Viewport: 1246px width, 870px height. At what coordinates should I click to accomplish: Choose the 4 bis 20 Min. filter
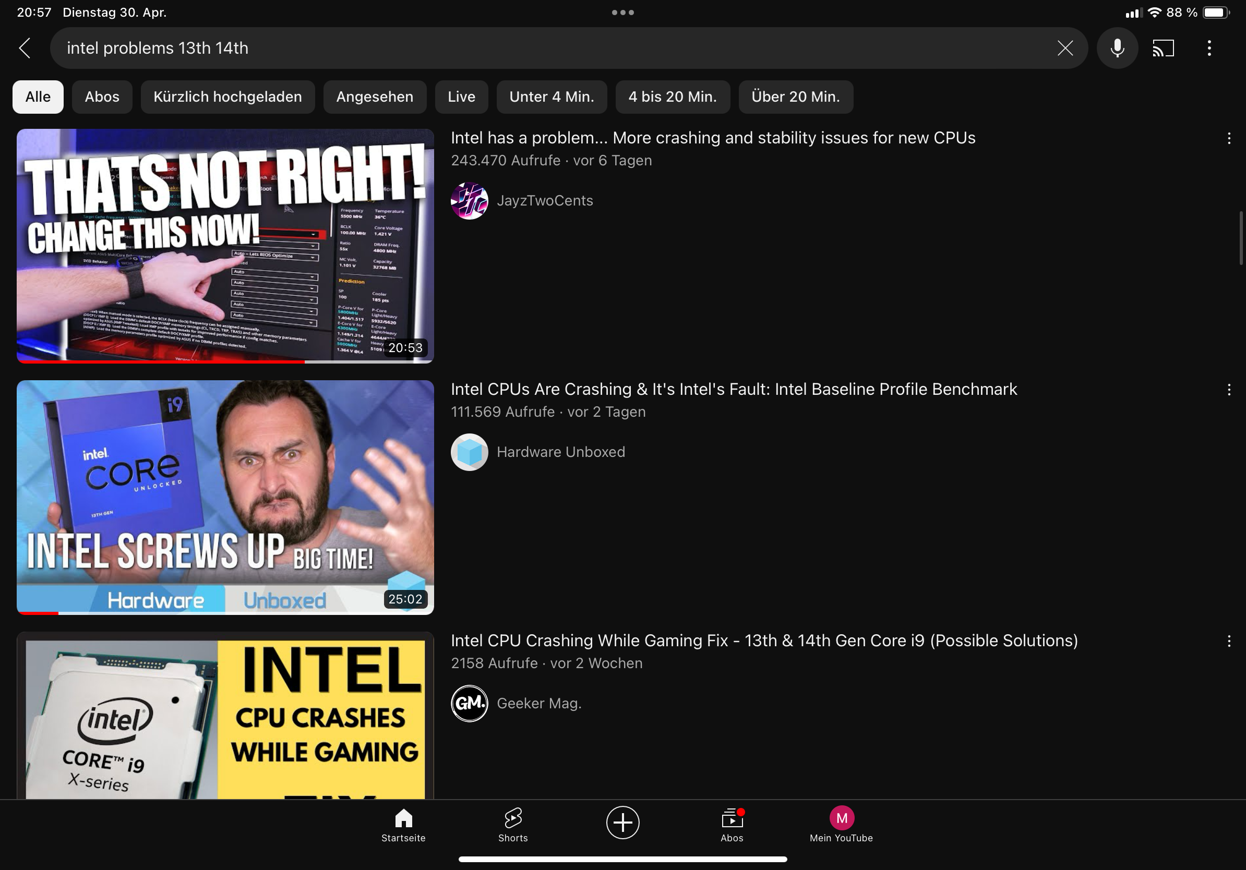pos(673,97)
